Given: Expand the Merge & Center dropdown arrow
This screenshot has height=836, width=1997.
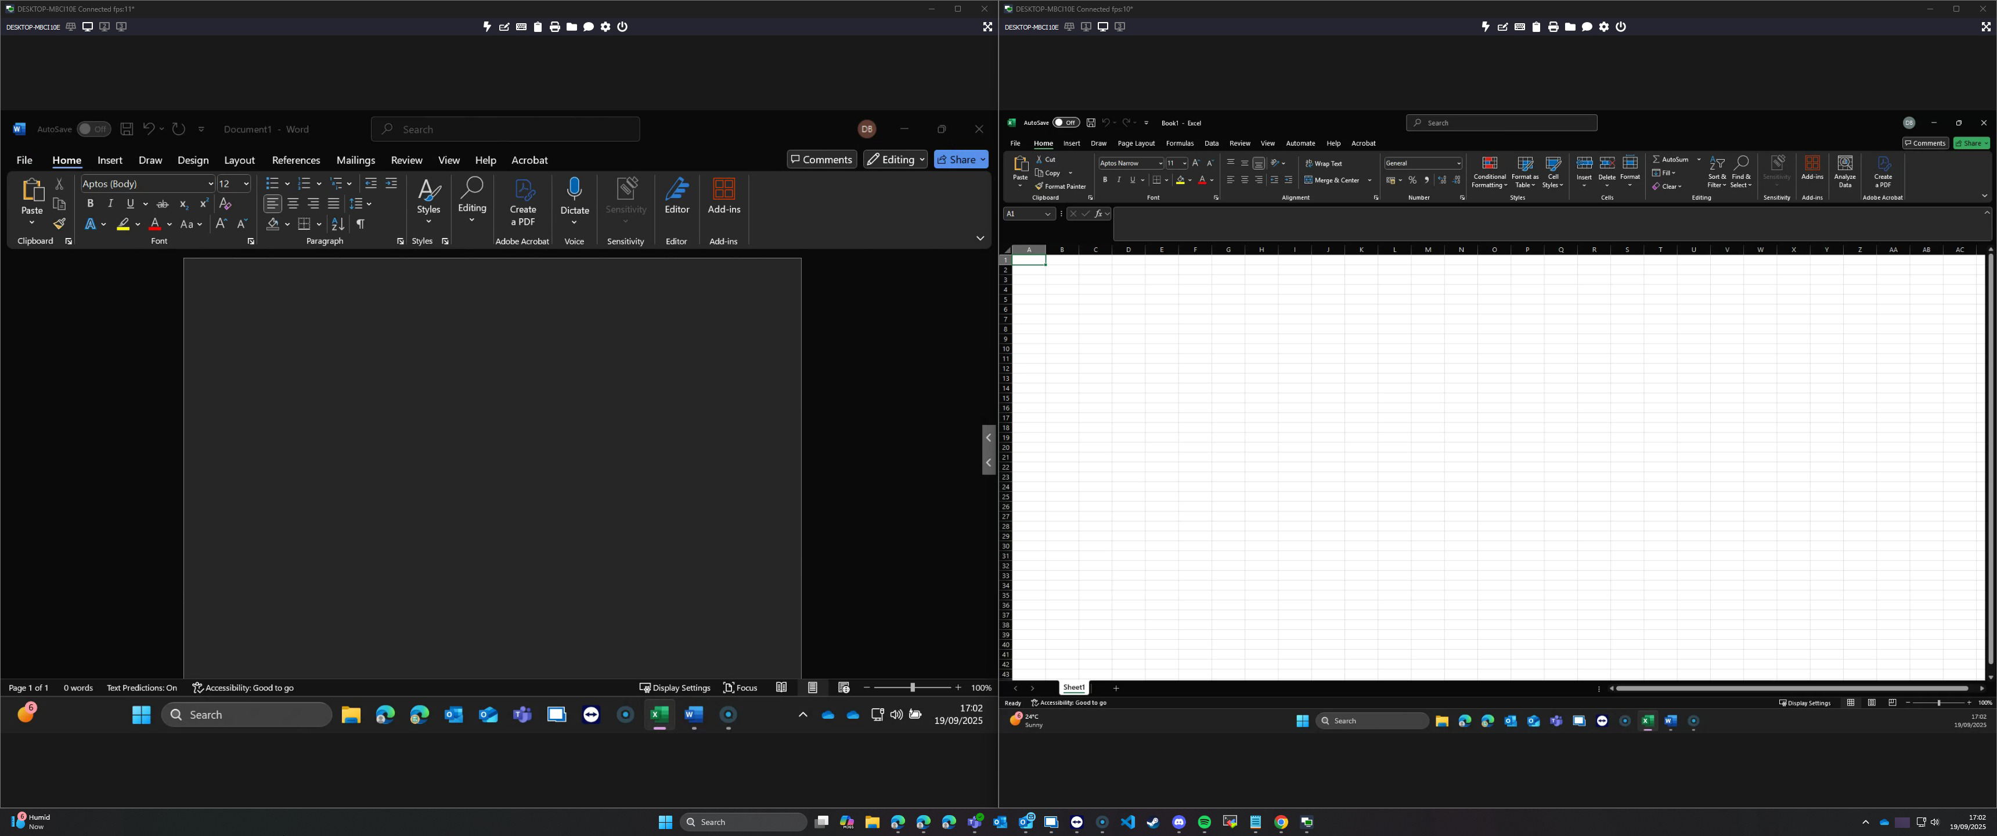Looking at the screenshot, I should pyautogui.click(x=1370, y=180).
